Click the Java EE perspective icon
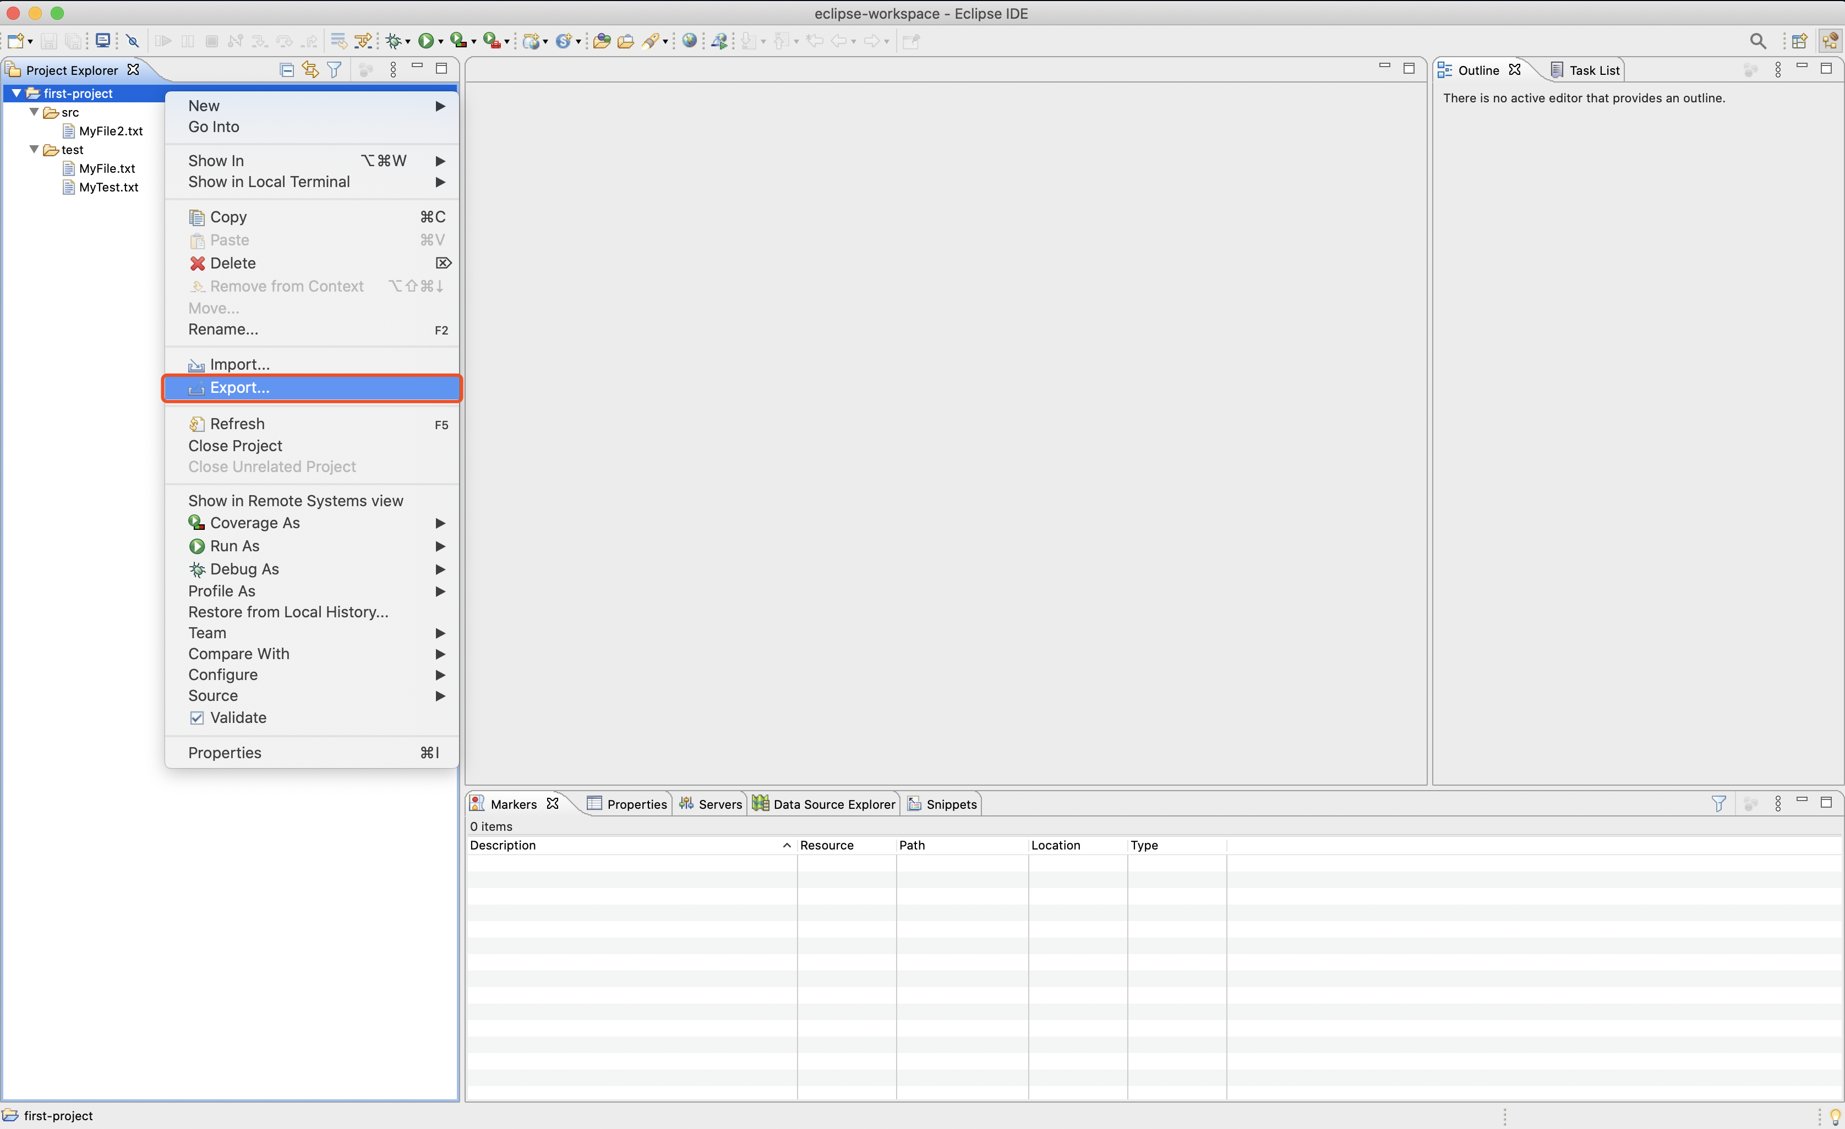 click(x=1831, y=41)
